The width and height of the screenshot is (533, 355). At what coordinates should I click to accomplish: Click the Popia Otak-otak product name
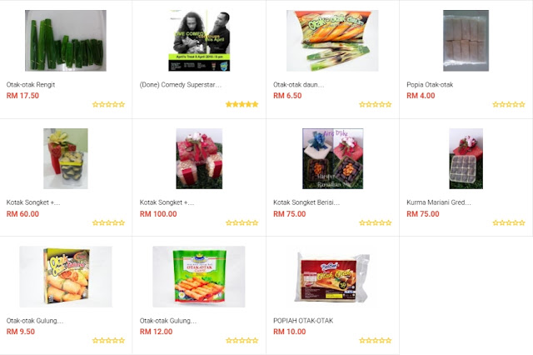tap(430, 85)
